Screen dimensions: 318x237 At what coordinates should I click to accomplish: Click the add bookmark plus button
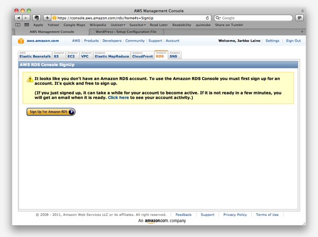(x=47, y=17)
